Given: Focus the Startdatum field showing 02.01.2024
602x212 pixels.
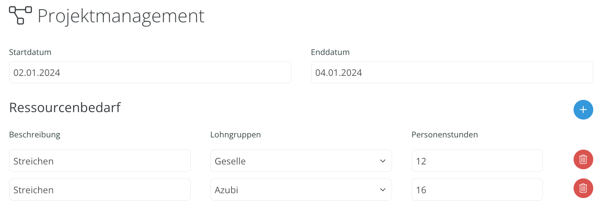Looking at the screenshot, I should point(150,72).
